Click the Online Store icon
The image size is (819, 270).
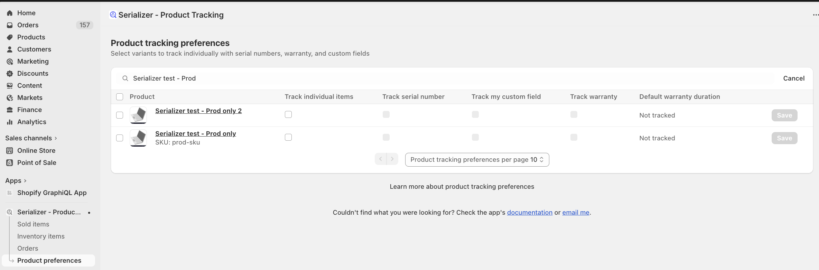click(x=10, y=151)
